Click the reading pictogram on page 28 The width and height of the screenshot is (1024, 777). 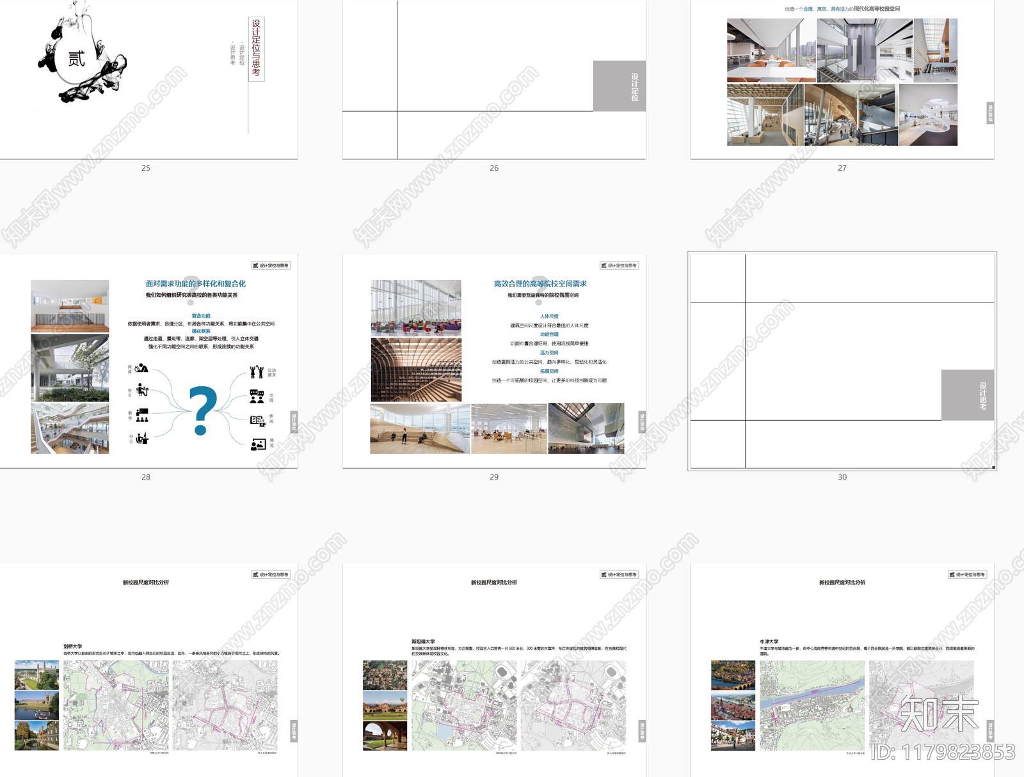(x=141, y=368)
